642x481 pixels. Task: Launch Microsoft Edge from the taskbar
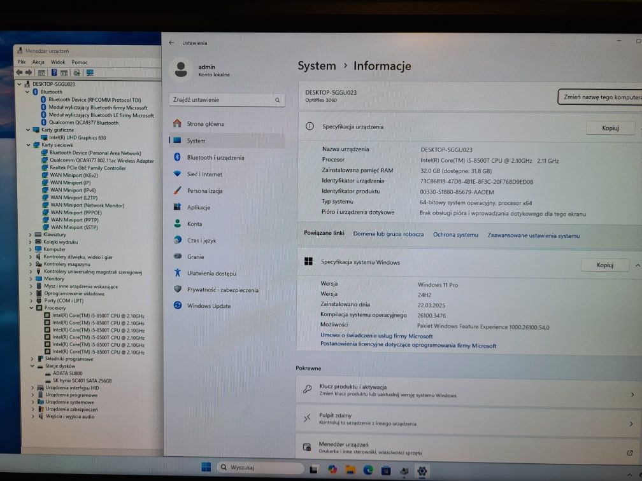368,470
